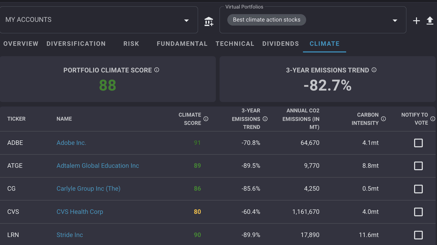The image size is (437, 245).
Task: Tick Notify to Vote box for Carlyle Group
Action: pos(418,189)
